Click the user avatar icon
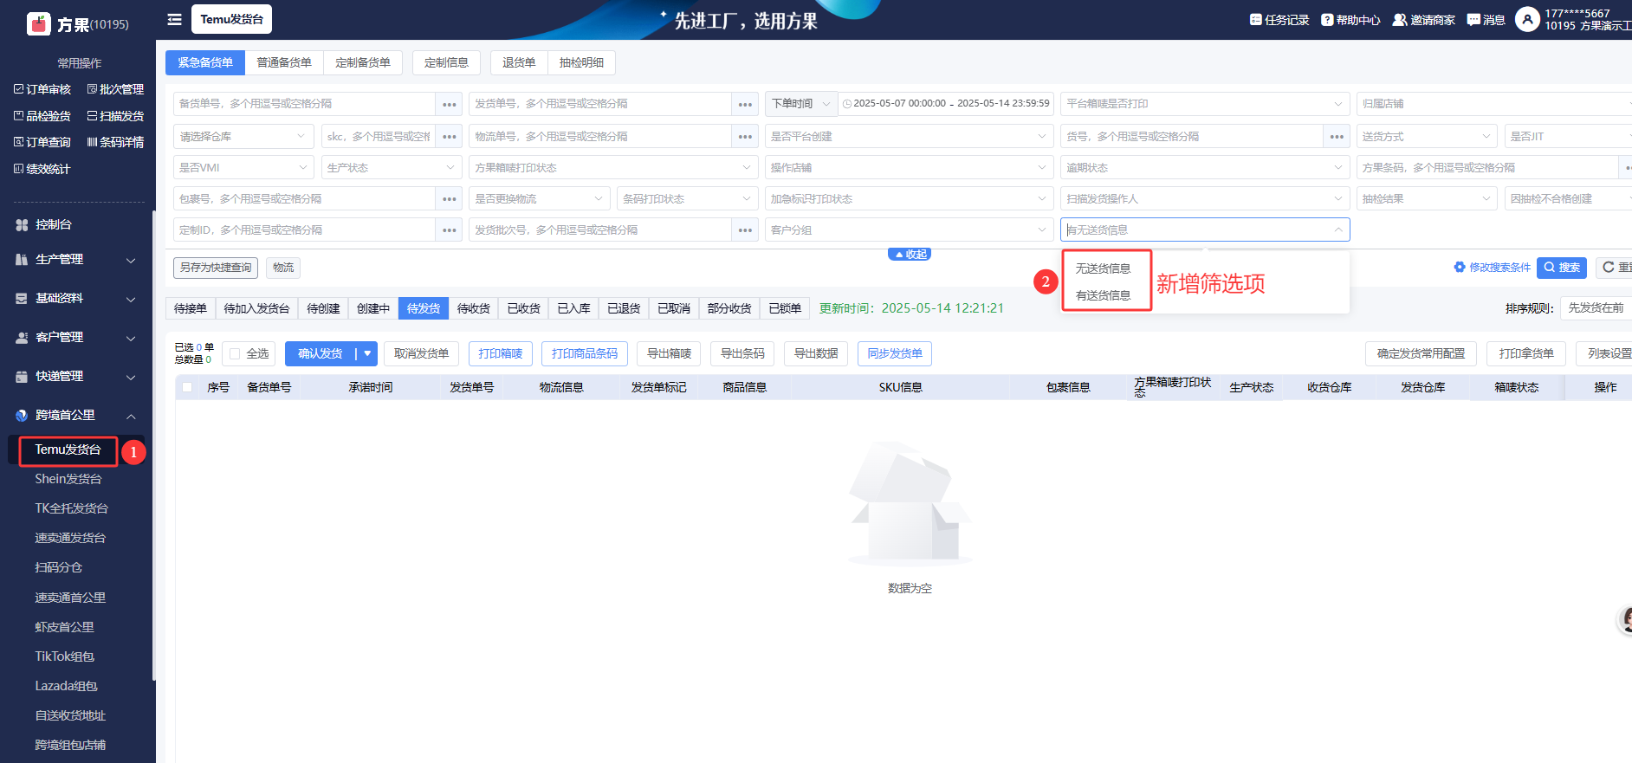1632x763 pixels. [x=1527, y=19]
